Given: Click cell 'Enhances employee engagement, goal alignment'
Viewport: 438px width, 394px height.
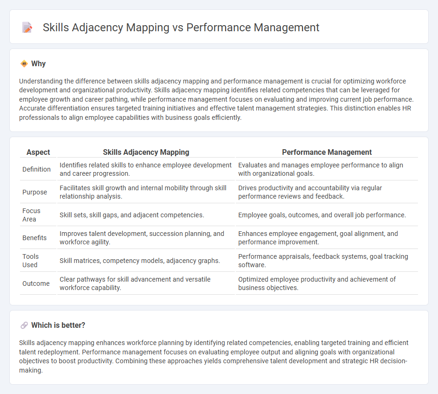Looking at the screenshot, I should (x=327, y=238).
